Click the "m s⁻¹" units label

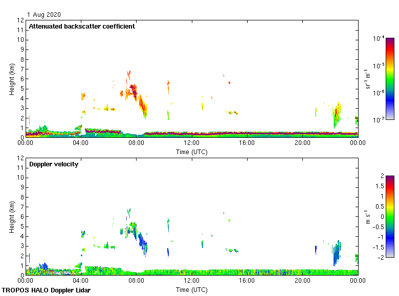point(368,217)
